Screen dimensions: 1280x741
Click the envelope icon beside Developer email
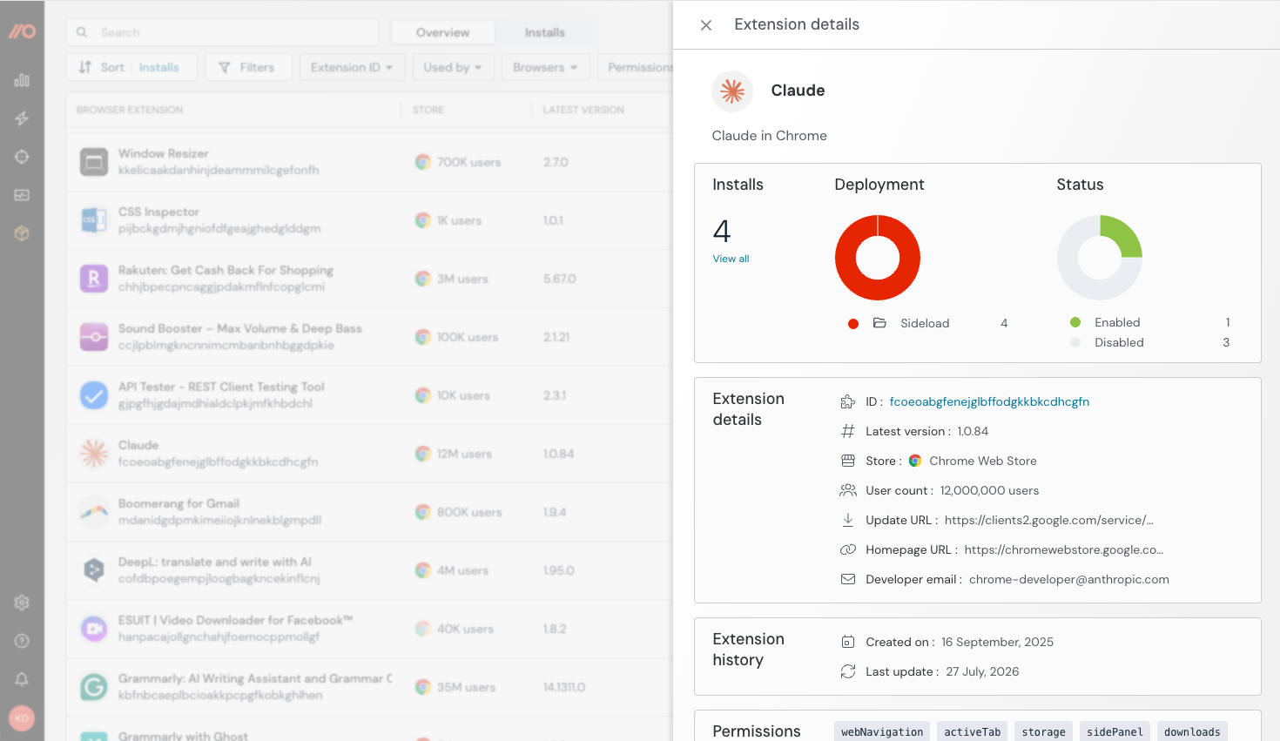tap(847, 579)
